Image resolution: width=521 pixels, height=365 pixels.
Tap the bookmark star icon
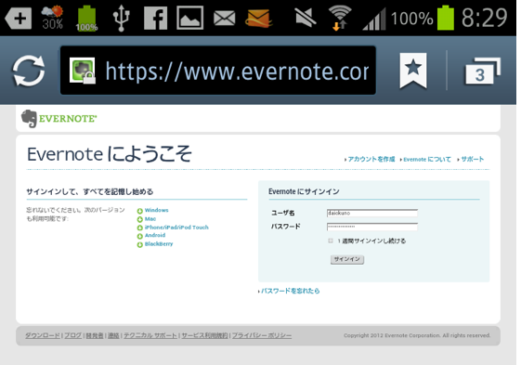click(x=413, y=71)
